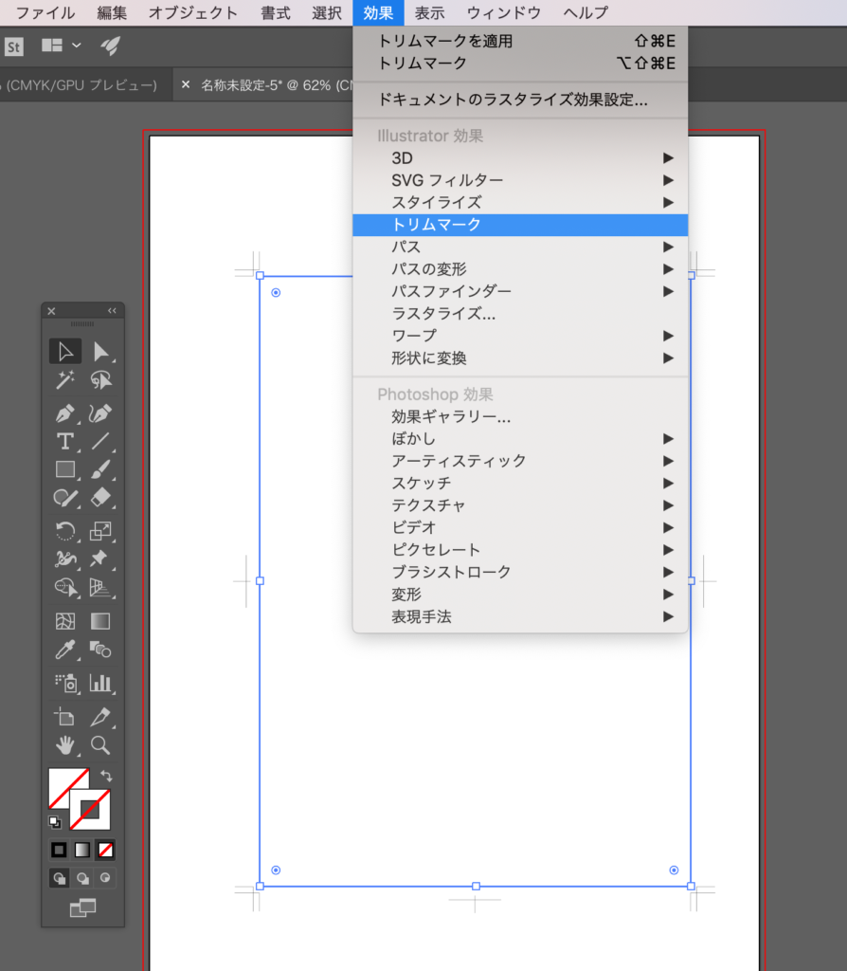The width and height of the screenshot is (847, 971).
Task: Select the Eraser tool
Action: pyautogui.click(x=100, y=497)
